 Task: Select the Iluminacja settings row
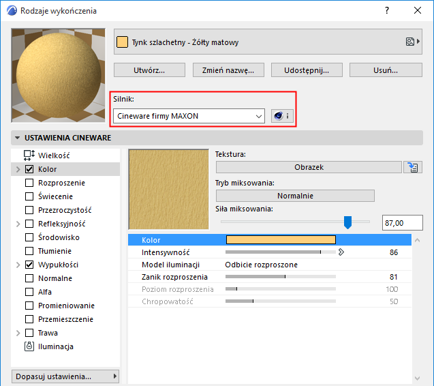coord(65,346)
